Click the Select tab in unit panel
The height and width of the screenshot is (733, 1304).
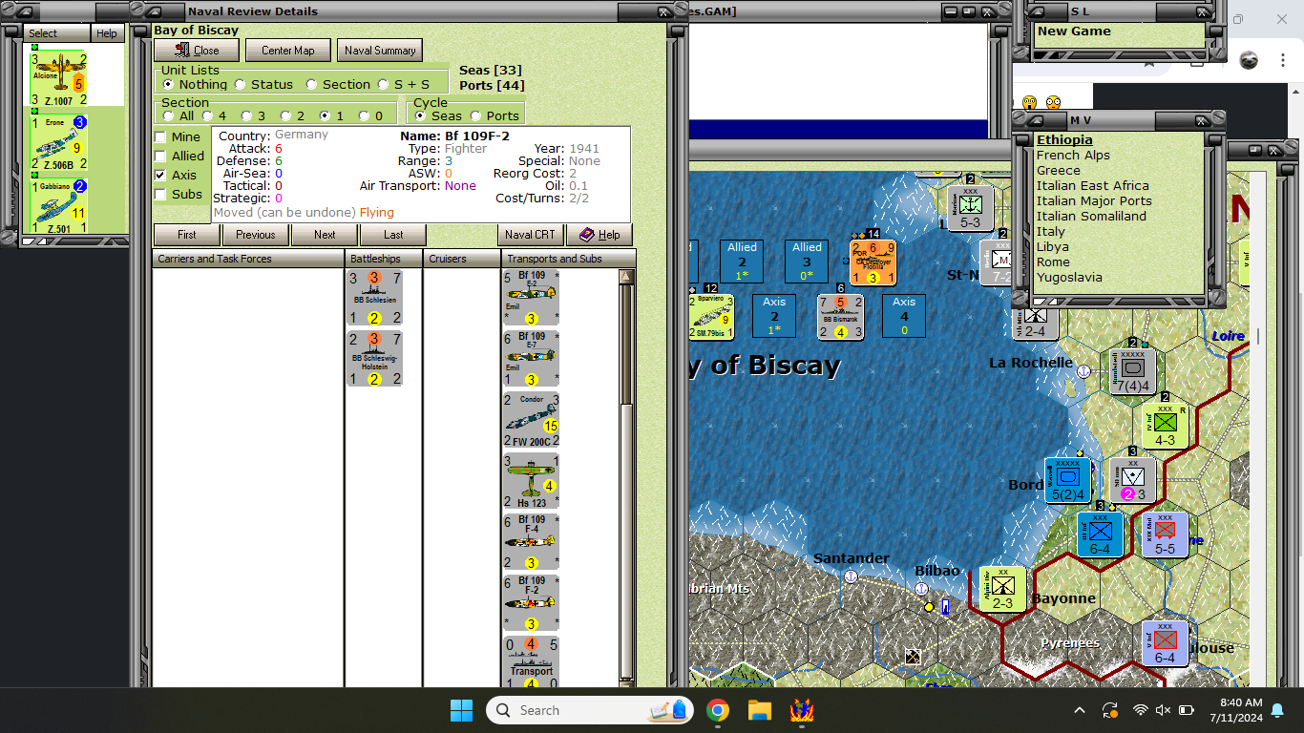click(56, 33)
